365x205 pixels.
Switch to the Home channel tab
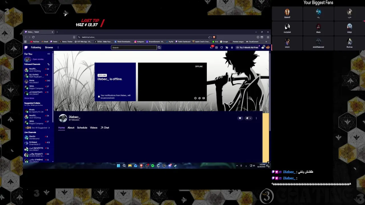[x=62, y=128]
